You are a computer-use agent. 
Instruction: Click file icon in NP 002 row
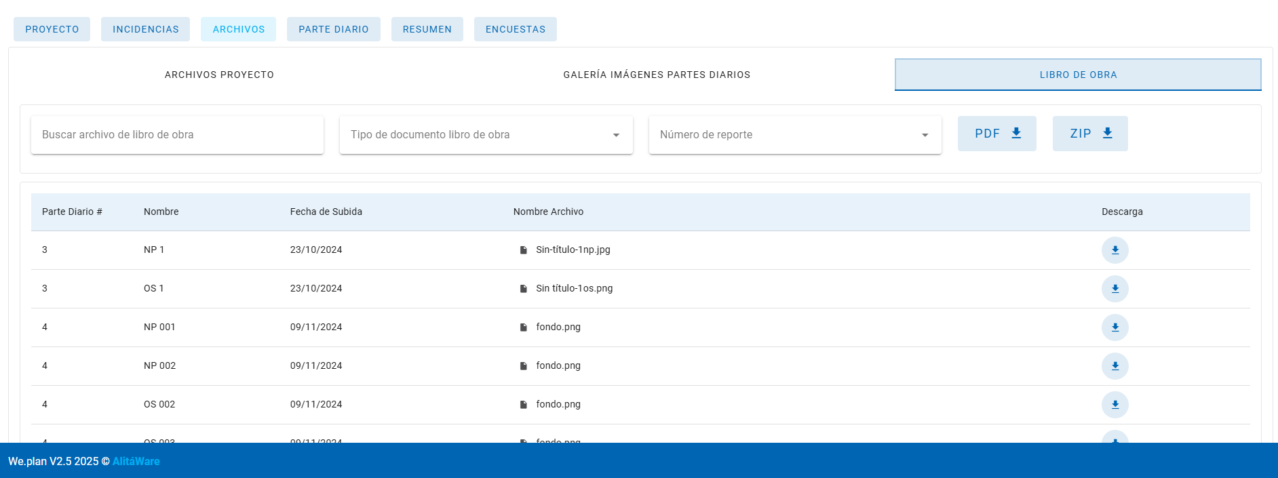(x=524, y=366)
